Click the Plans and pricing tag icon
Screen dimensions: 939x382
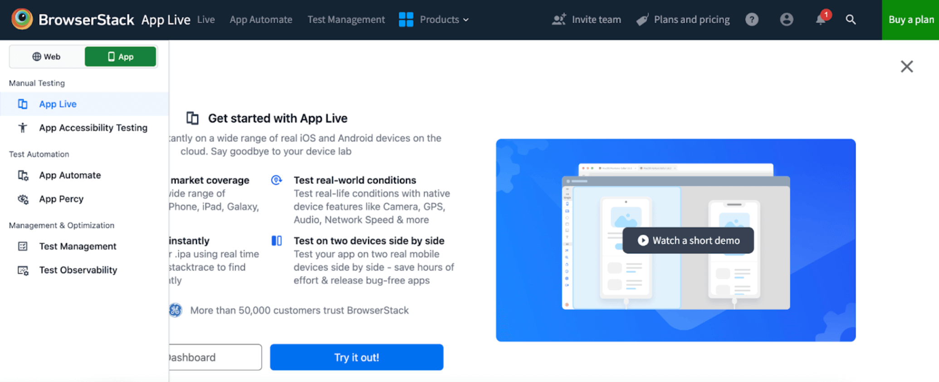point(642,20)
